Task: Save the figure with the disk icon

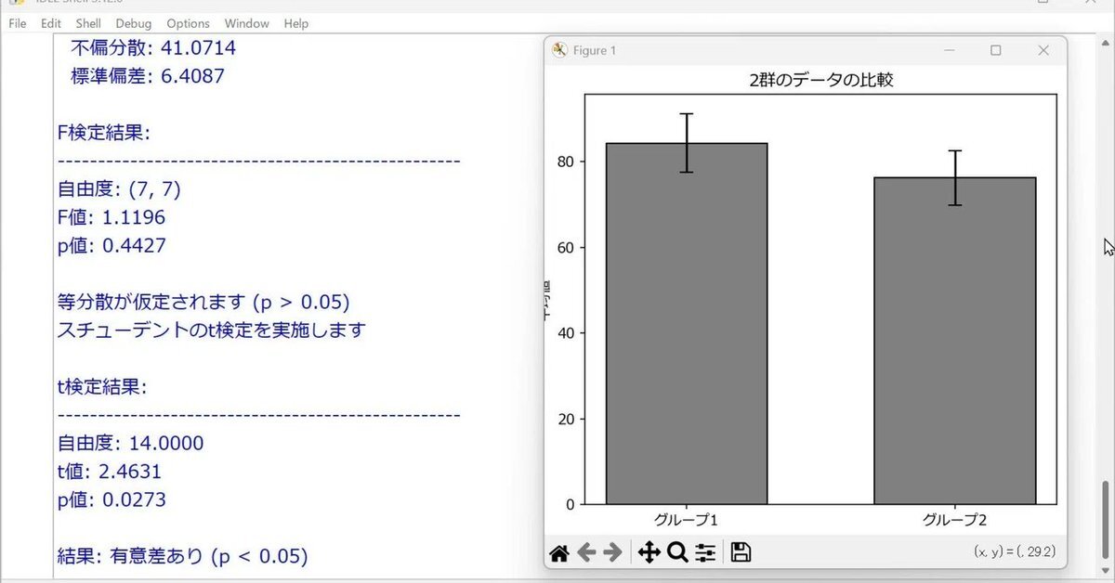Action: [x=741, y=552]
